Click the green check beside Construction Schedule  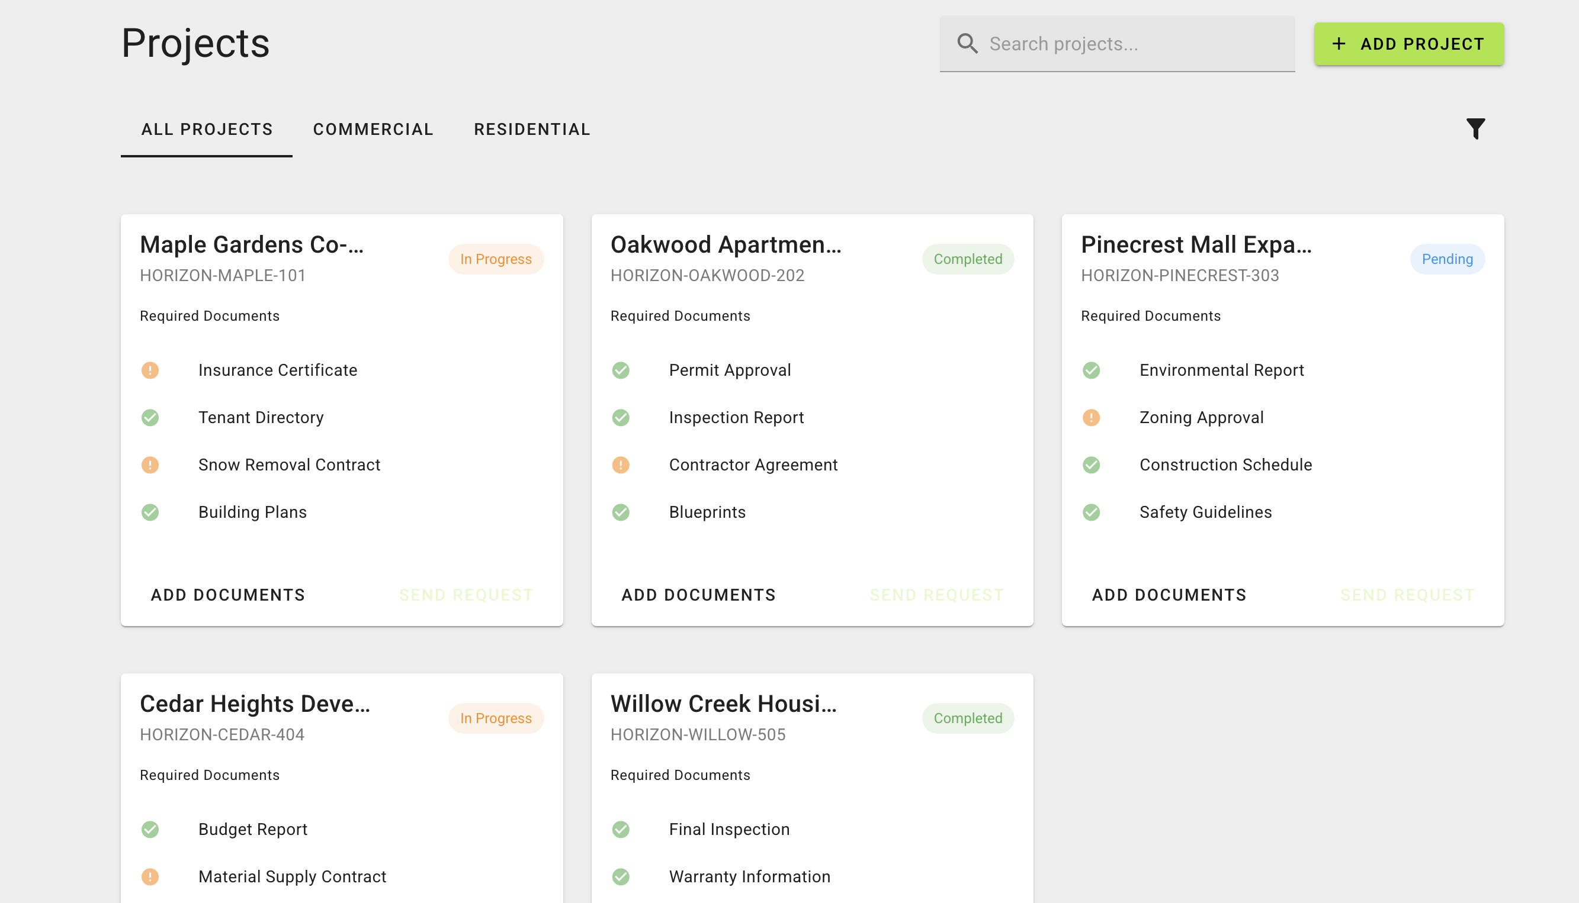coord(1091,465)
